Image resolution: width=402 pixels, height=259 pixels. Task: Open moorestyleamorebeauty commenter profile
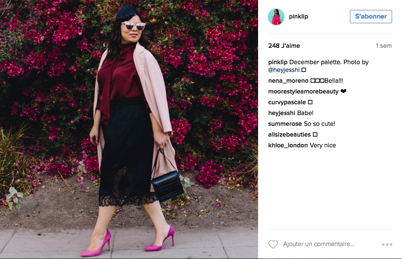[x=303, y=91]
